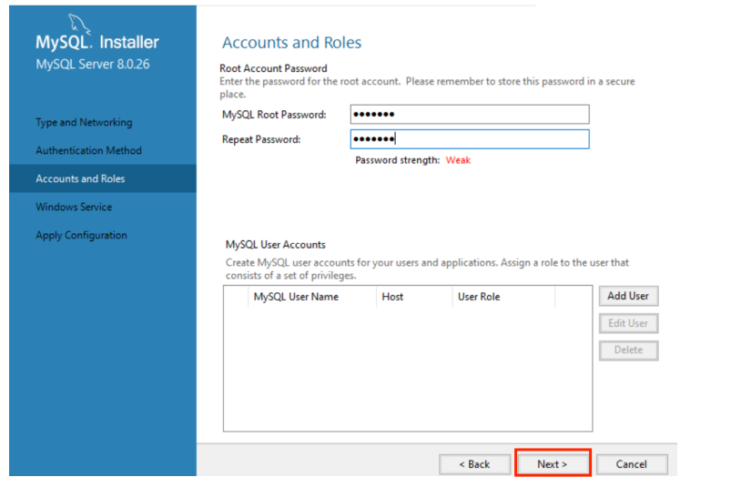Viewport: 741px width, 477px height.
Task: Cancel the MySQL installer configuration
Action: (632, 464)
